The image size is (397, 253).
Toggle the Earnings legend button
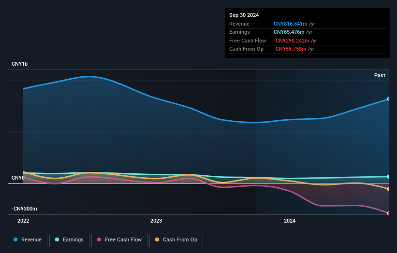coord(69,240)
